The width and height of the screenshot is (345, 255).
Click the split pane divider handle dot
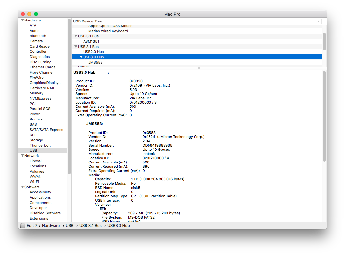click(199, 68)
